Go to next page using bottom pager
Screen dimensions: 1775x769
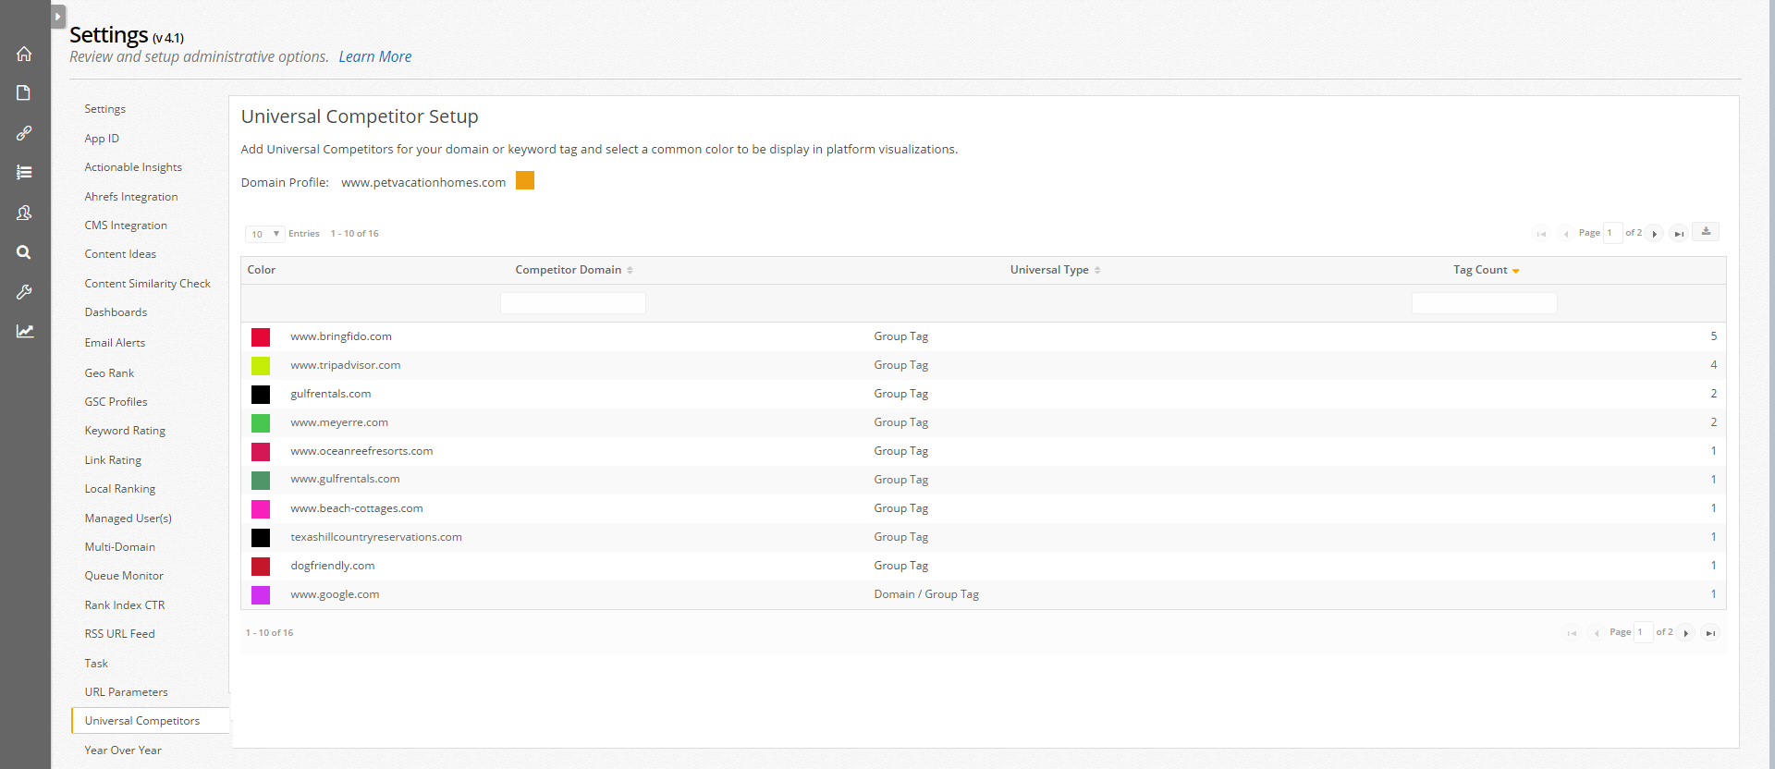[x=1686, y=633]
